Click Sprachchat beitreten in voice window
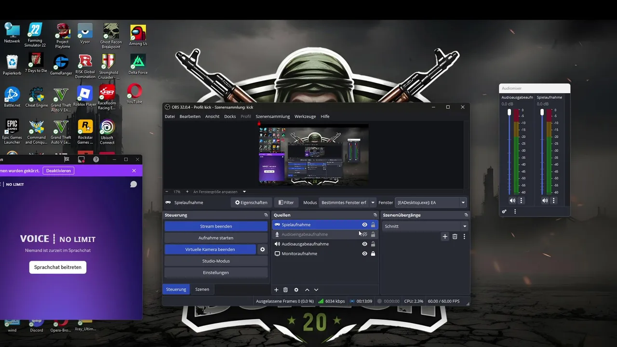This screenshot has width=617, height=347. (x=58, y=267)
